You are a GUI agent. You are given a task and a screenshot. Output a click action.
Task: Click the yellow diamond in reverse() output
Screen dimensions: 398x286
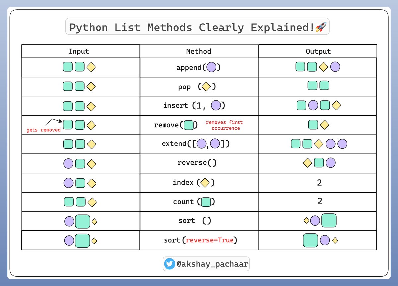coord(308,163)
